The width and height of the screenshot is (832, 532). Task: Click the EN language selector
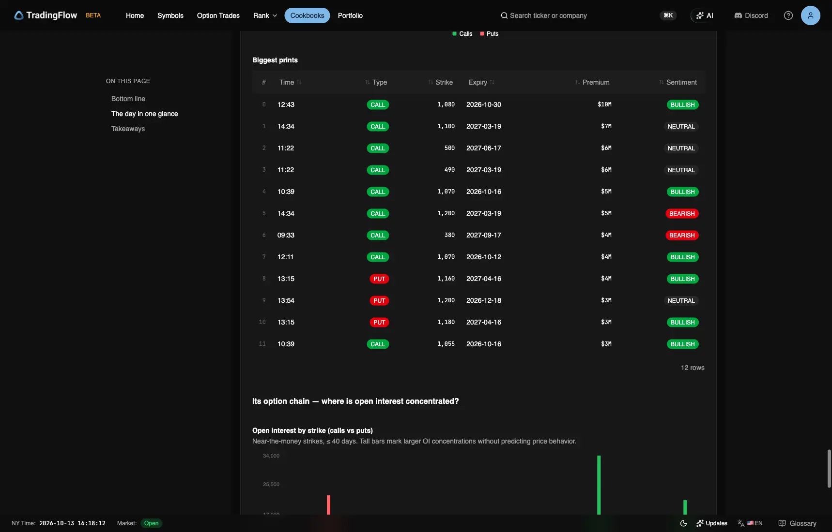(755, 523)
